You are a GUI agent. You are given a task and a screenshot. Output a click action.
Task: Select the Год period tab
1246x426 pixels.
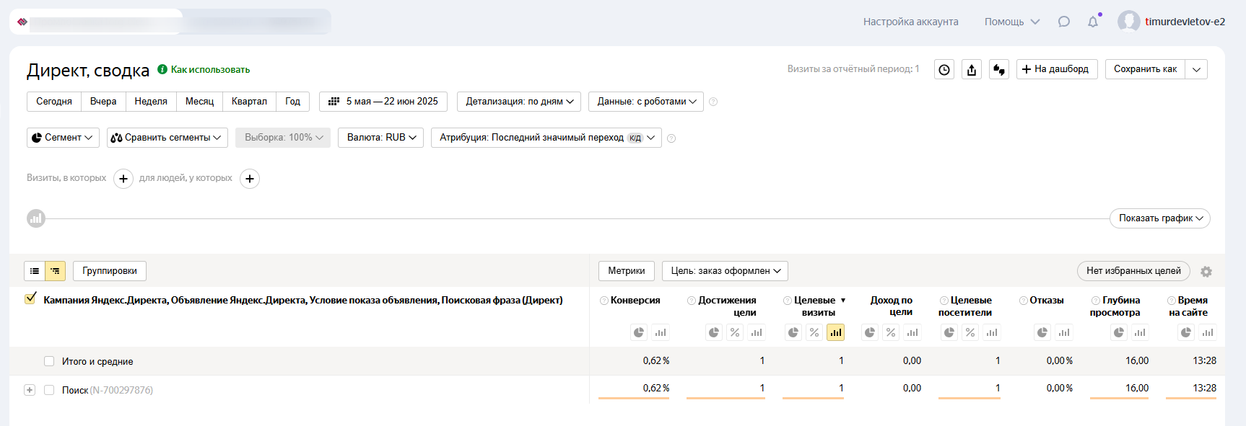pyautogui.click(x=292, y=102)
